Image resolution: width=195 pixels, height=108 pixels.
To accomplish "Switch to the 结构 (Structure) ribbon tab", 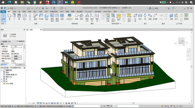I will (x=14, y=11).
